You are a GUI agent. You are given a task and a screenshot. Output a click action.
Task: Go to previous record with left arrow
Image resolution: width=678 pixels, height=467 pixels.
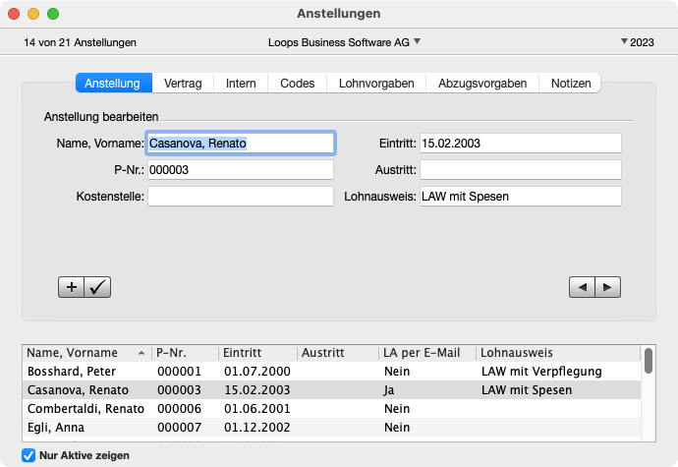tap(583, 287)
